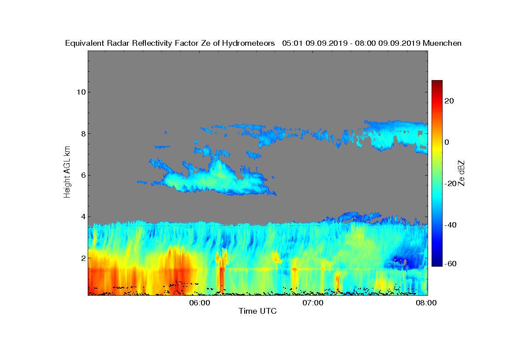Image resolution: width=529 pixels, height=352 pixels.
Task: Click the 'Ze dBZ' colorbar label
Action: [462, 173]
